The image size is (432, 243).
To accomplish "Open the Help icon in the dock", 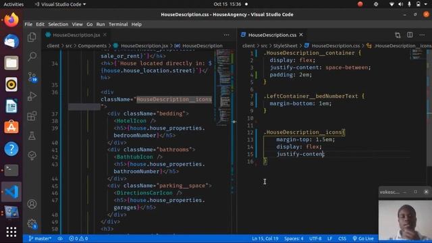I will point(11,148).
